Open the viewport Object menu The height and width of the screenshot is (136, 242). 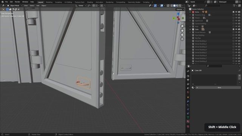coord(44,6)
